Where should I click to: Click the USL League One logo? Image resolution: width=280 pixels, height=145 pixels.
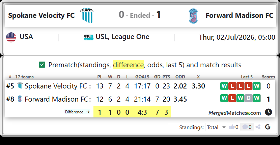89,37
